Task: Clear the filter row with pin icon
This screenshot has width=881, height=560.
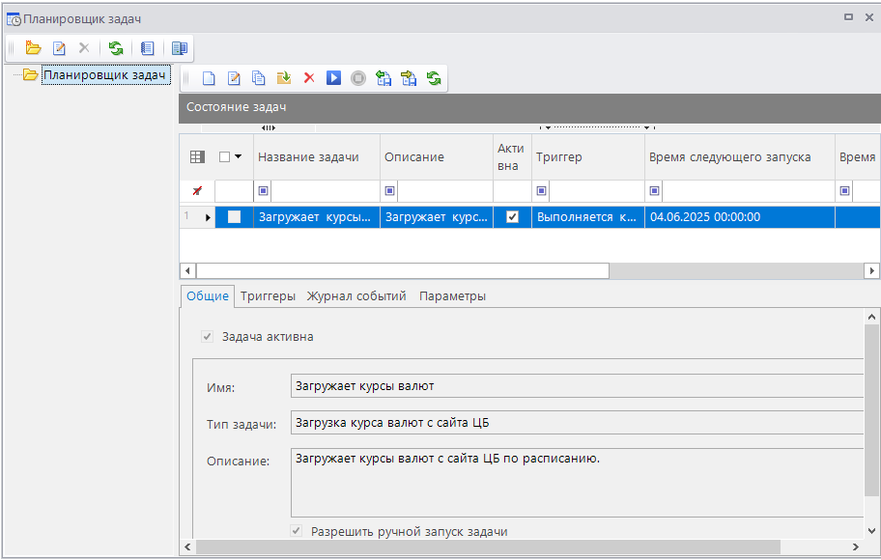Action: (197, 191)
